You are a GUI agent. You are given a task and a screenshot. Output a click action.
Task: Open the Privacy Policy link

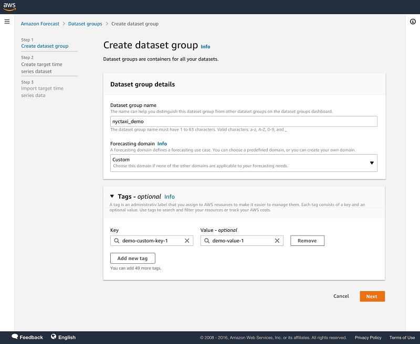[368, 338]
